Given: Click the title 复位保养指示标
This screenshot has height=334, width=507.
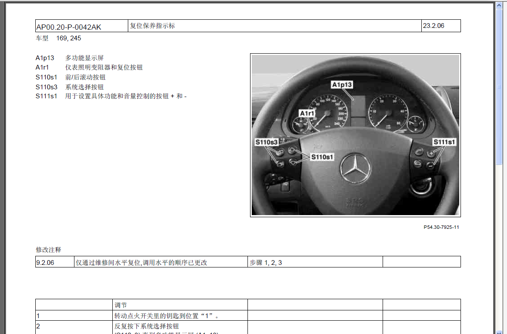Looking at the screenshot, I should coord(152,25).
